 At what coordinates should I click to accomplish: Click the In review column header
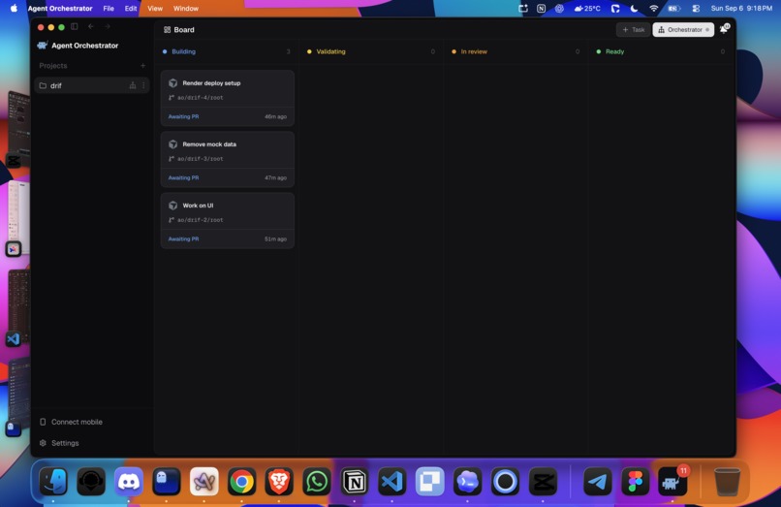[x=474, y=51]
